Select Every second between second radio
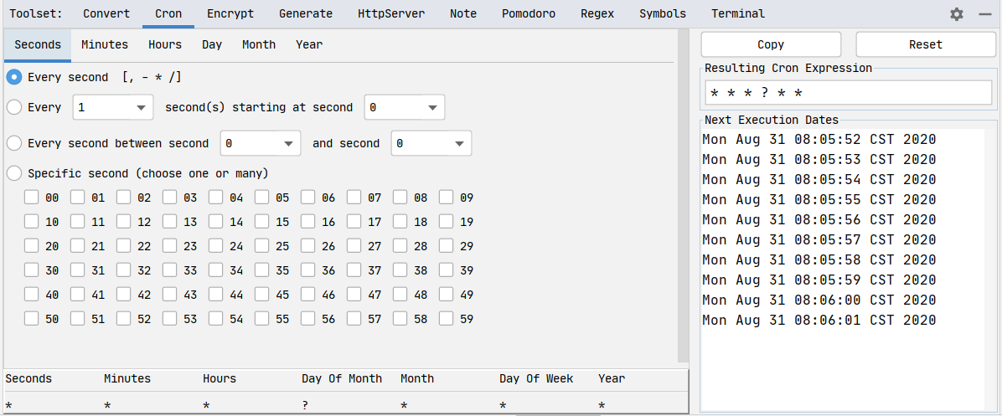This screenshot has height=416, width=1002. (x=14, y=144)
